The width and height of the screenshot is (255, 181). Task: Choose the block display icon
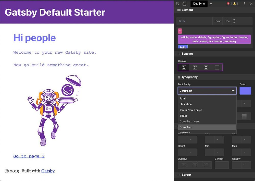(184, 67)
